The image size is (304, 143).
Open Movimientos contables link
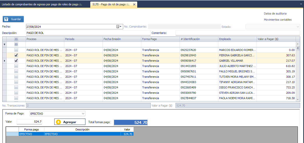(x=277, y=20)
